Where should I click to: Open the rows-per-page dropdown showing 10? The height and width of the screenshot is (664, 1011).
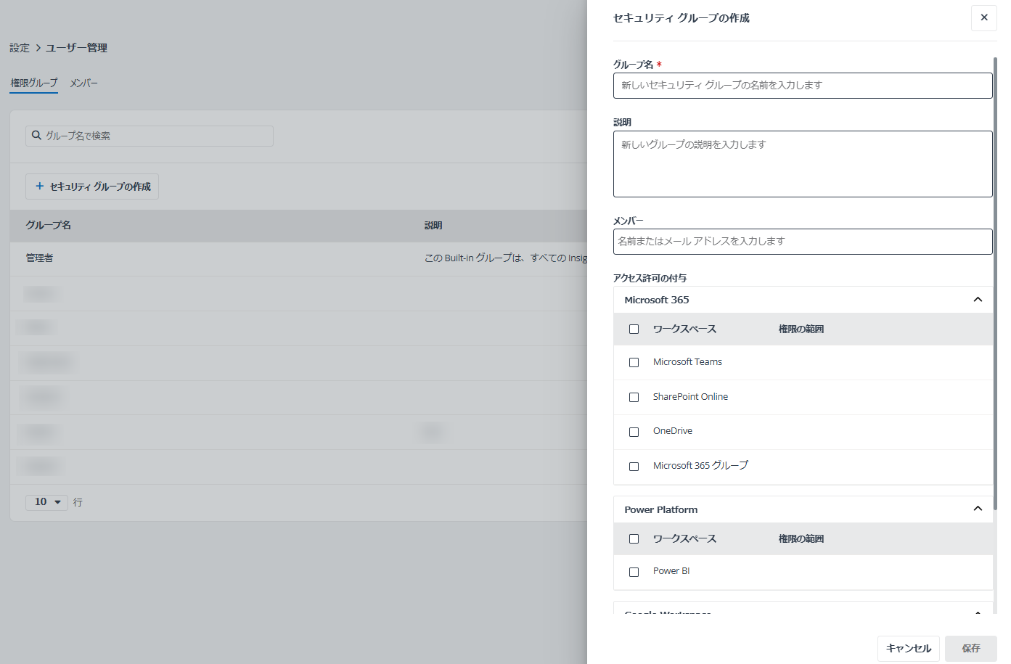(46, 502)
